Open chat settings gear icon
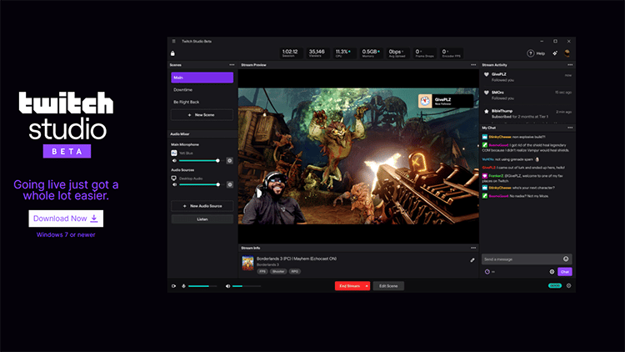 [552, 271]
